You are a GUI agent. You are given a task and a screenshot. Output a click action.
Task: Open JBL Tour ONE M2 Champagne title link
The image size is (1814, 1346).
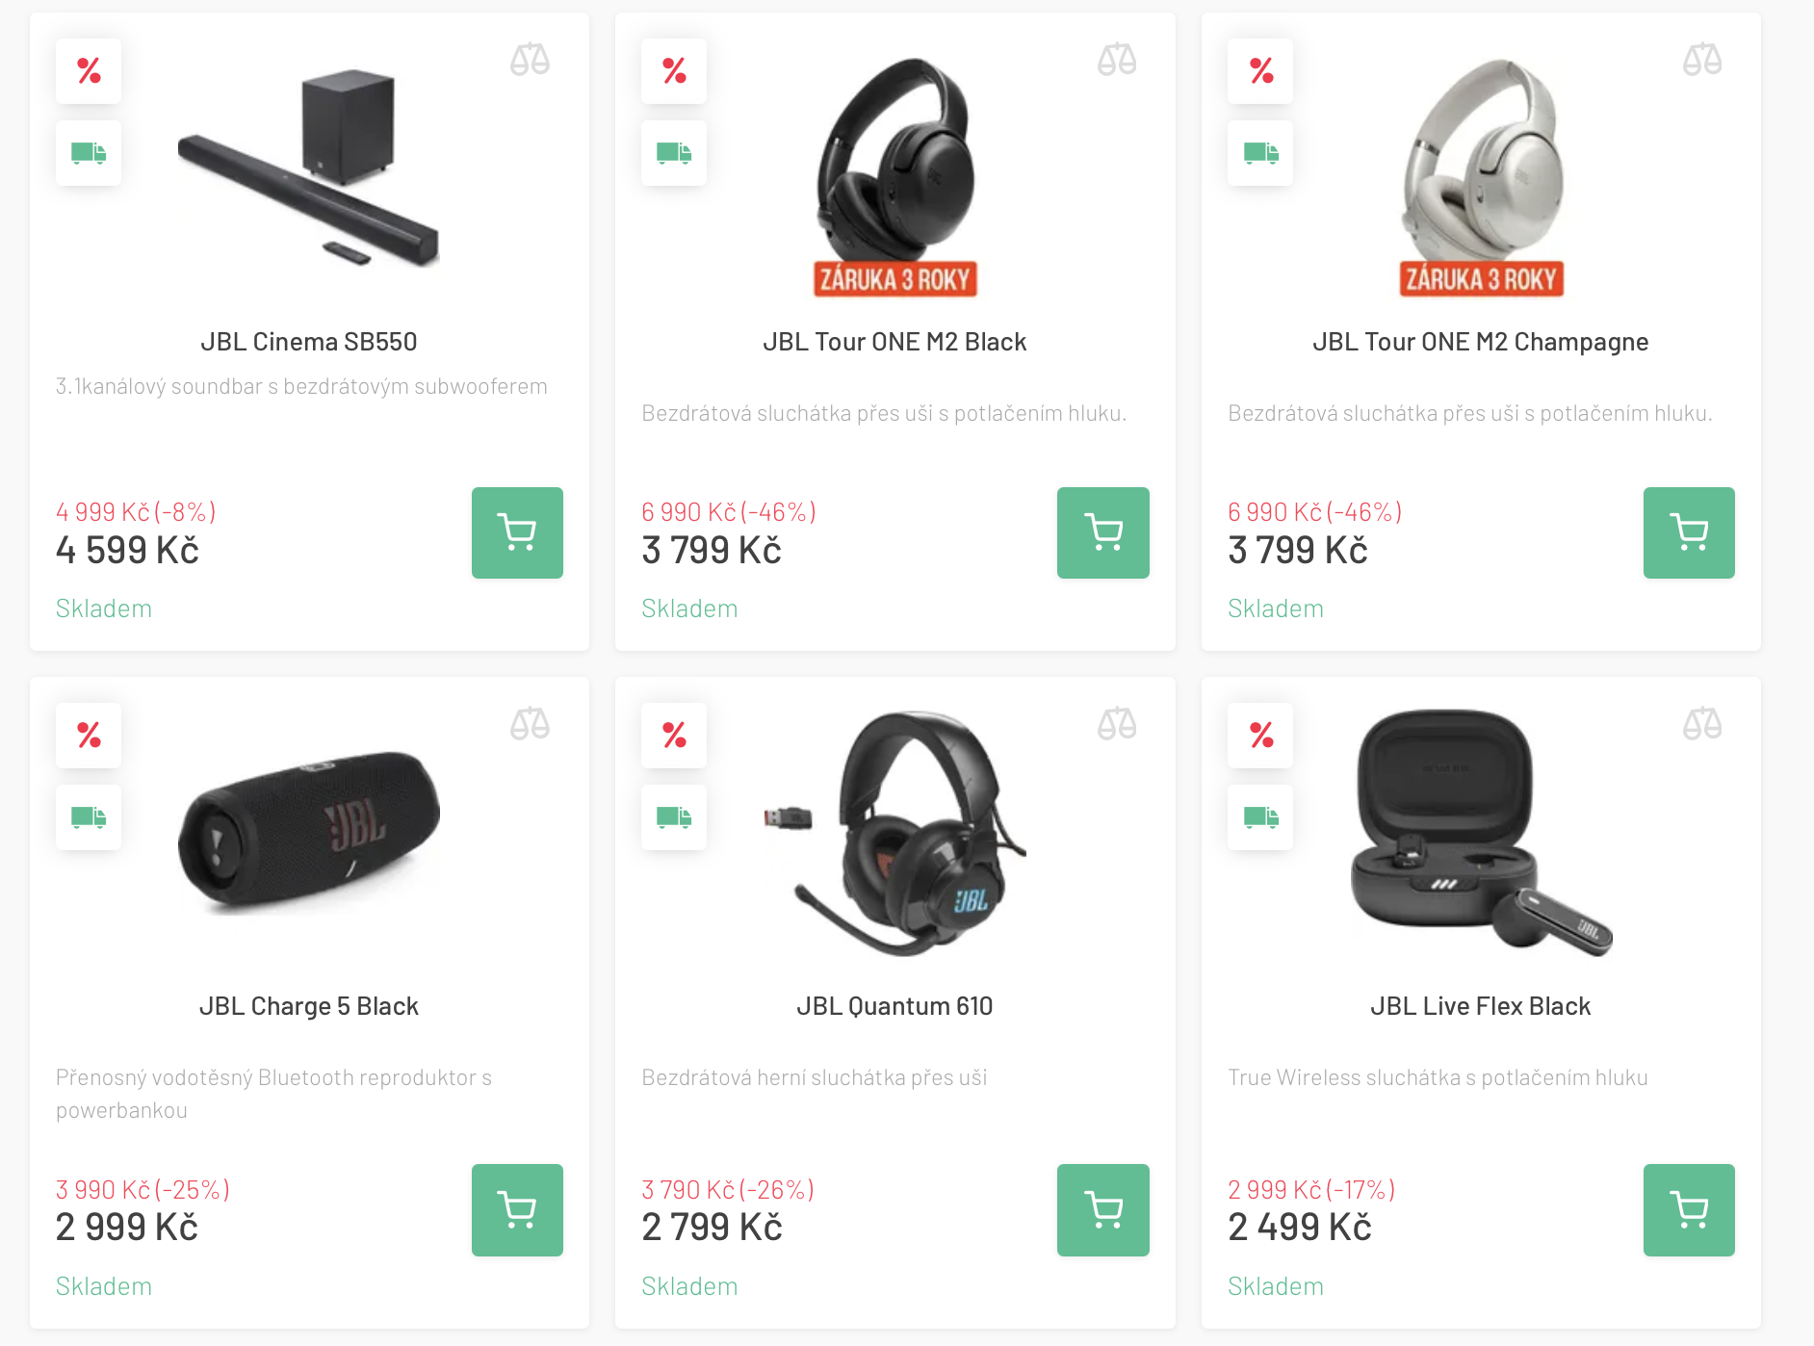1480,342
